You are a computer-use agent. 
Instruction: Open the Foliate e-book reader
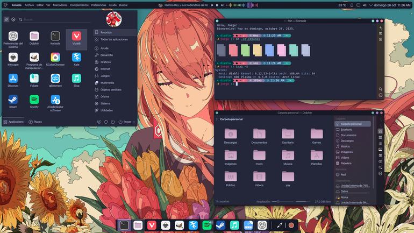pos(34,80)
